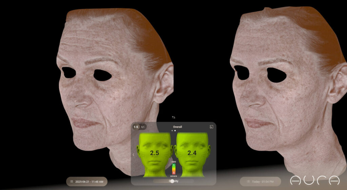Screen dimensions: 347x190
Task: Click the right end of Opacity track
Action: pyautogui.click(x=192, y=181)
